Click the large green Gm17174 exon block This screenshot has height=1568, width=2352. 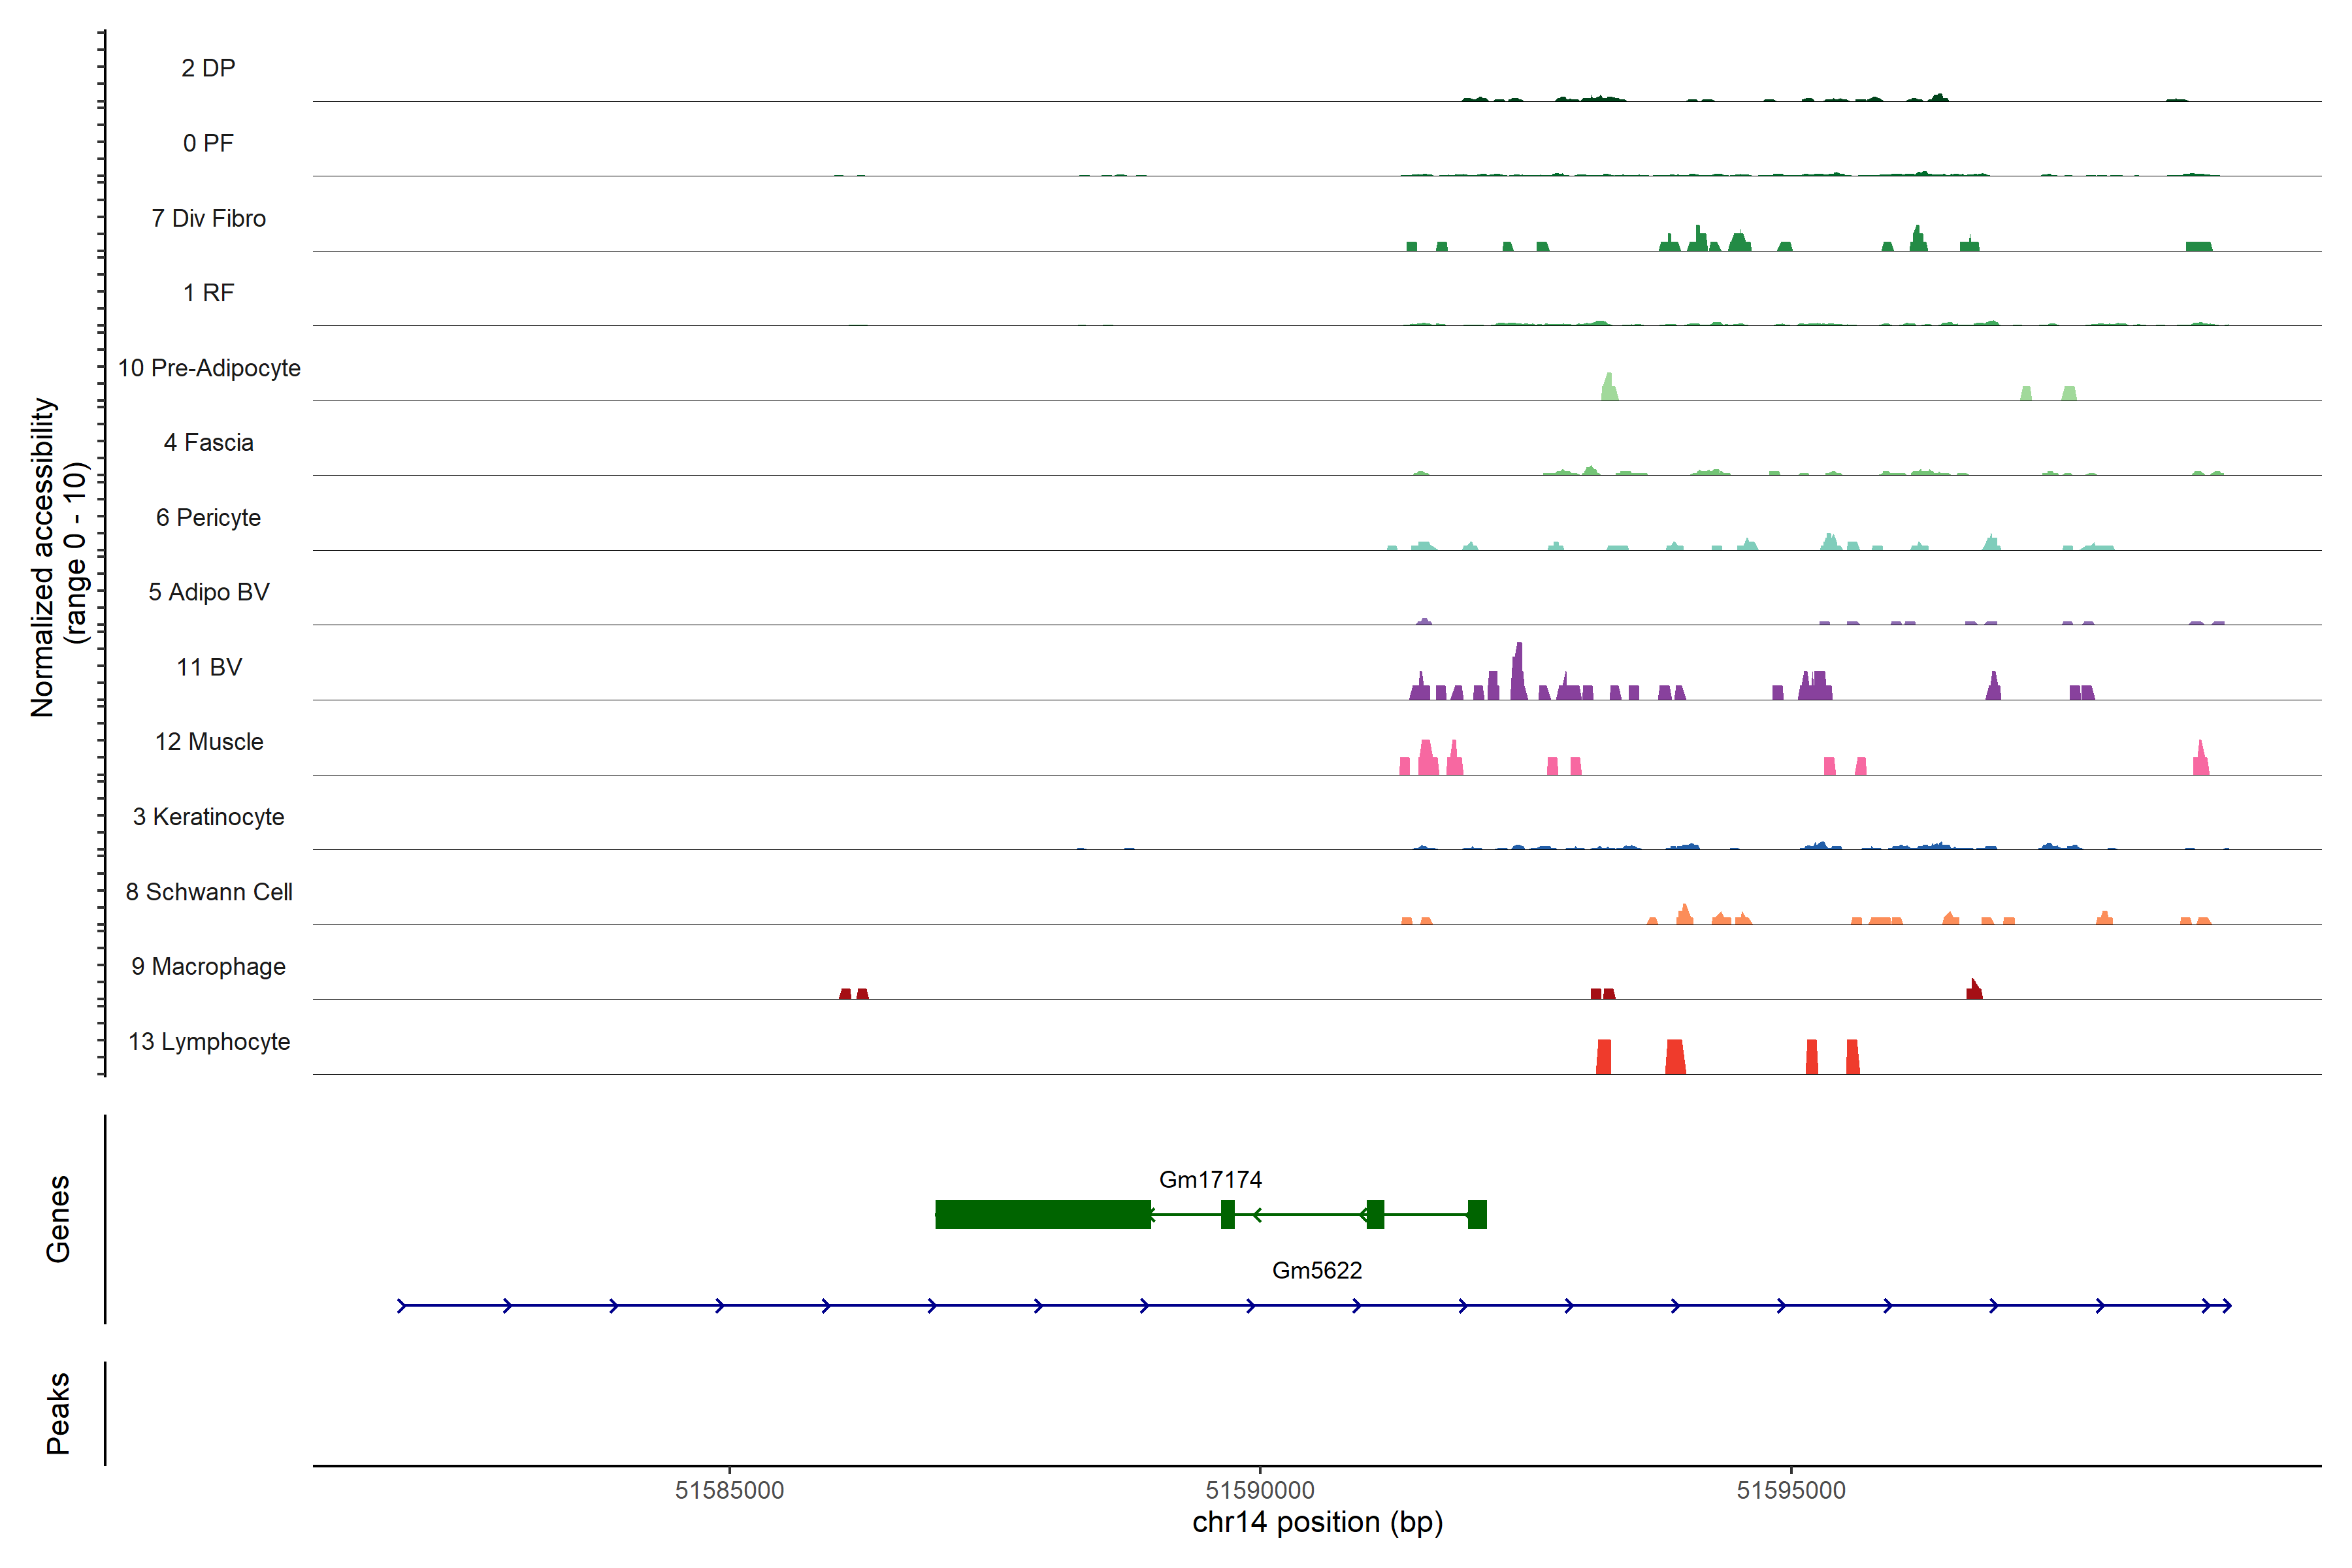[x=1042, y=1214]
